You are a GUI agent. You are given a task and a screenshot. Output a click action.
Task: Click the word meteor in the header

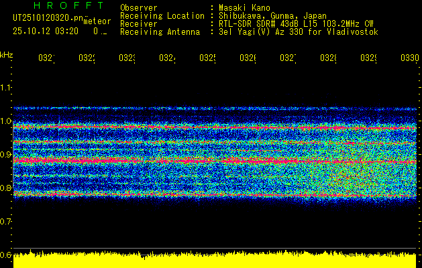coord(97,21)
